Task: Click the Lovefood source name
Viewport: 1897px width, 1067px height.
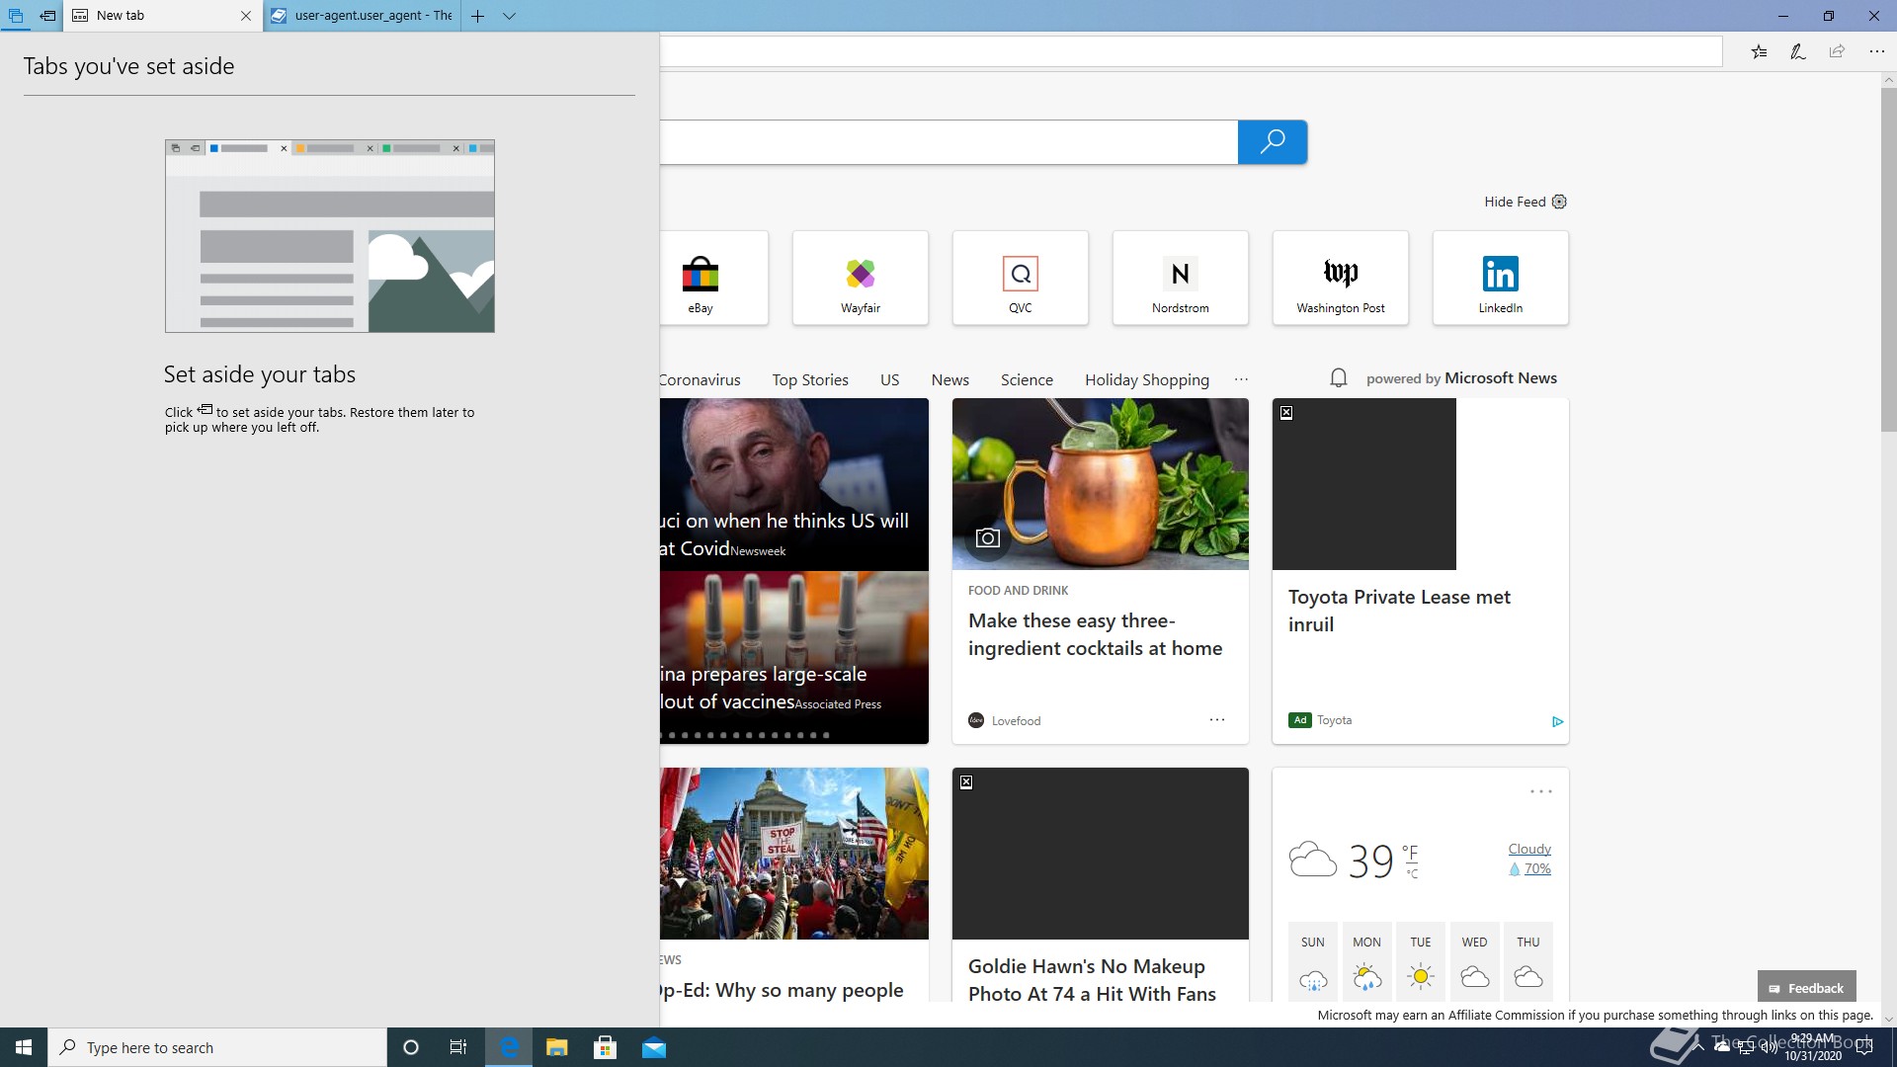Action: (1016, 721)
